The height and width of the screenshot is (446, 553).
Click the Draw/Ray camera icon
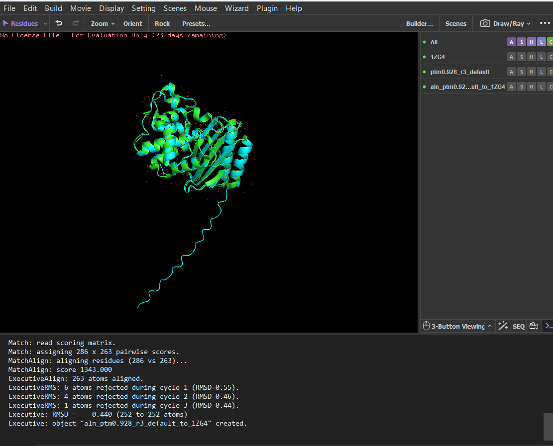(x=484, y=23)
